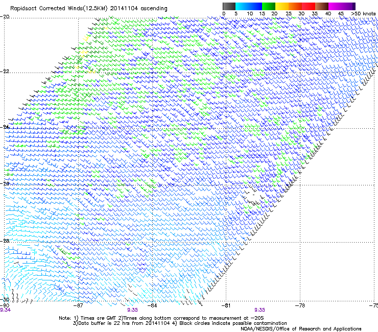Image resolution: width=378 pixels, height=332 pixels.
Task: Click the chart title 'Rapidscat Corrected Winds(12.5KM)'
Action: click(59, 9)
